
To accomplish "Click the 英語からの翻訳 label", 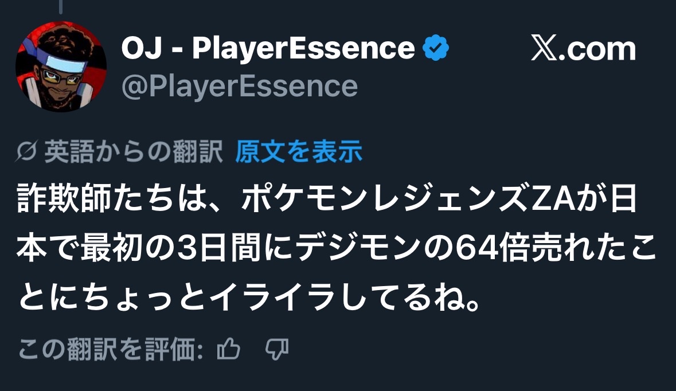I will (133, 152).
